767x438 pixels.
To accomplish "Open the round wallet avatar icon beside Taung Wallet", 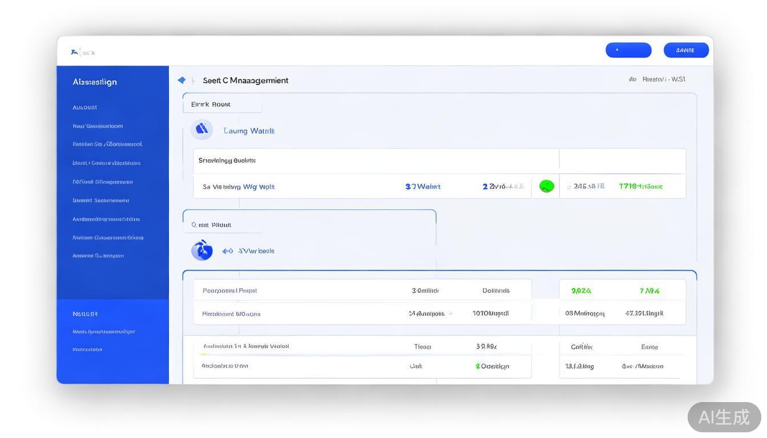I will [x=201, y=129].
